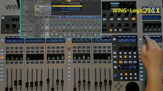Mute the Kick track in track header
The height and width of the screenshot is (91, 163).
pyautogui.click(x=40, y=8)
